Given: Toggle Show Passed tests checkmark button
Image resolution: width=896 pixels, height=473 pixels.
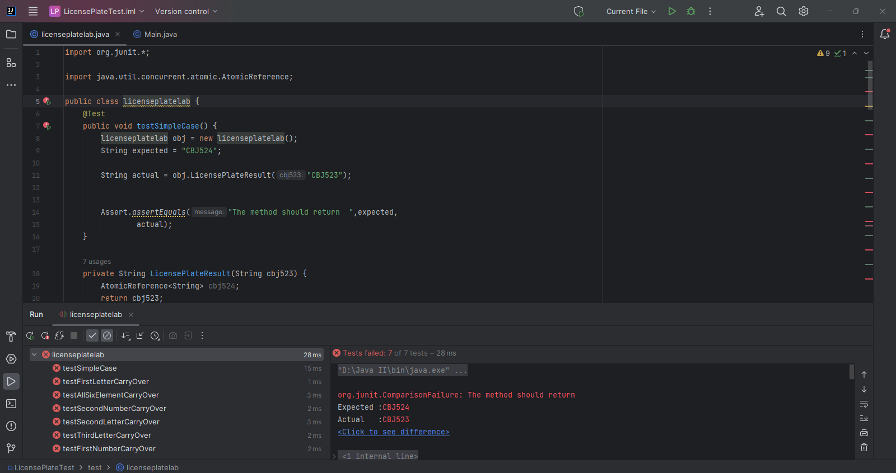Looking at the screenshot, I should pos(92,335).
